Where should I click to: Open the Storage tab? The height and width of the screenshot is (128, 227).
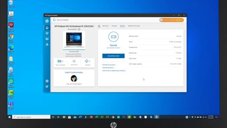click(114, 26)
